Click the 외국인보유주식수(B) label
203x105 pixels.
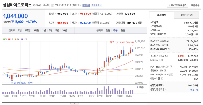(x=159, y=45)
